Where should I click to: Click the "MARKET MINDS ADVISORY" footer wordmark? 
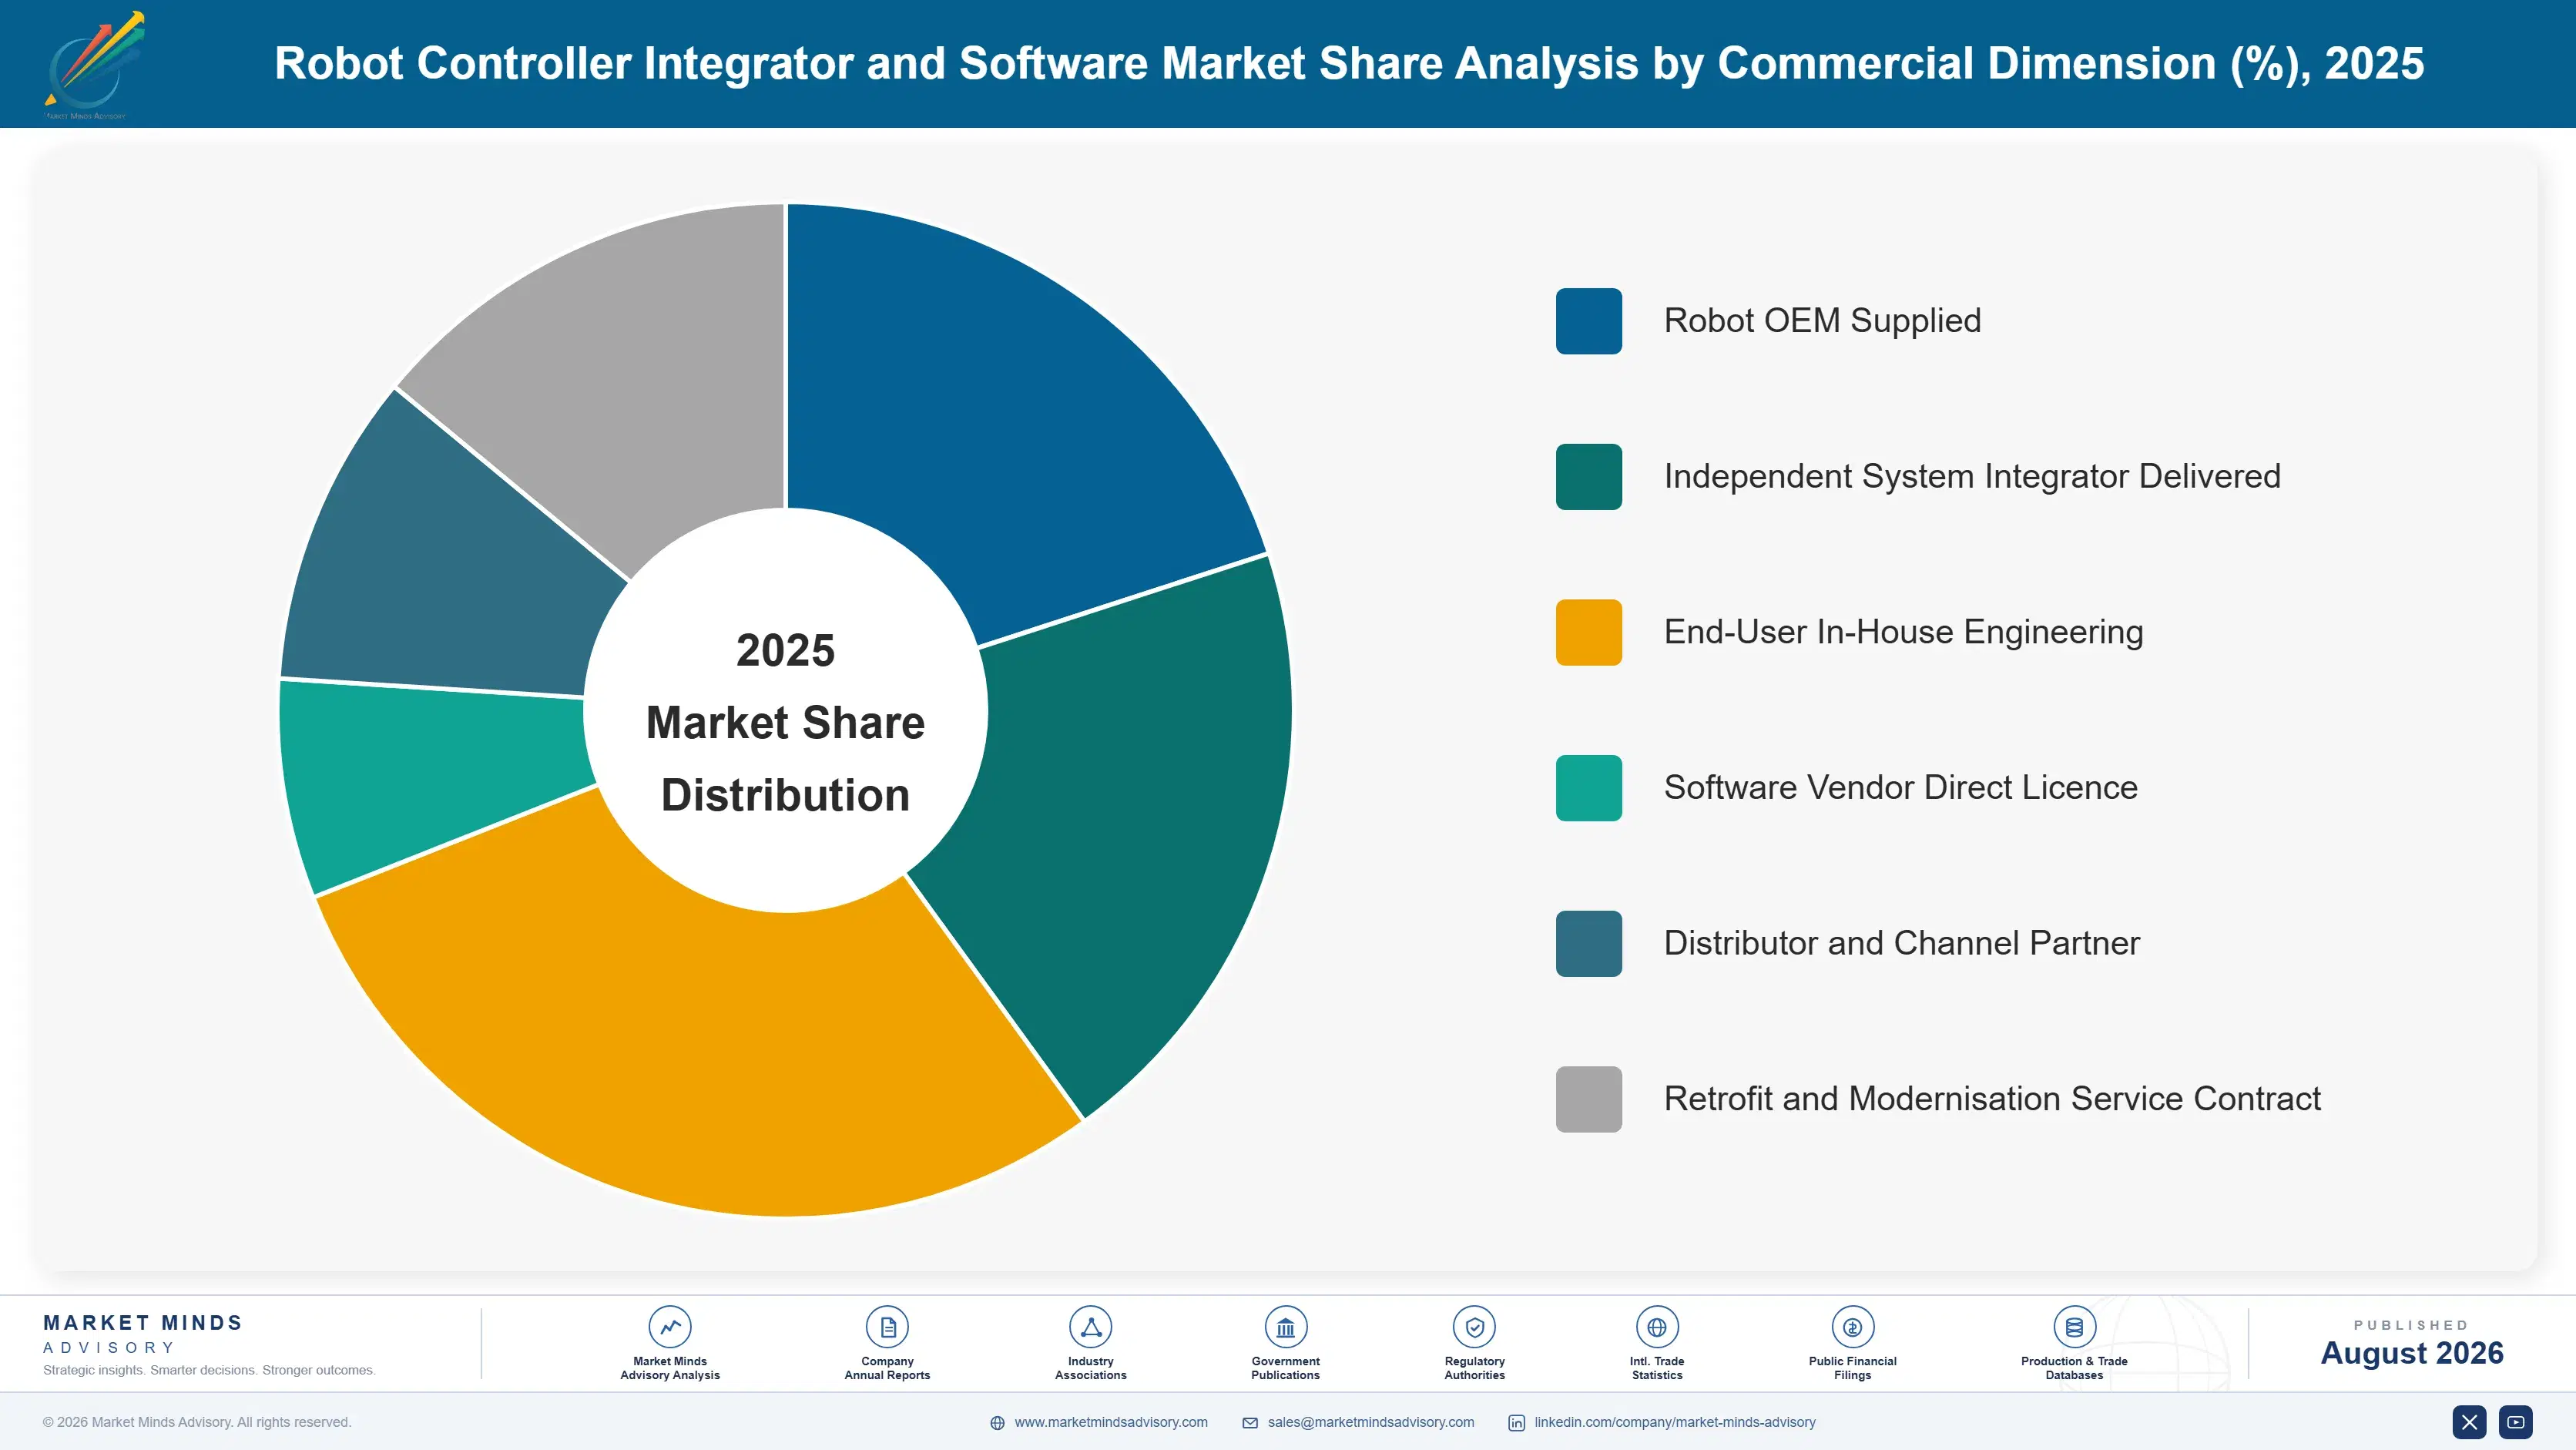[x=143, y=1334]
